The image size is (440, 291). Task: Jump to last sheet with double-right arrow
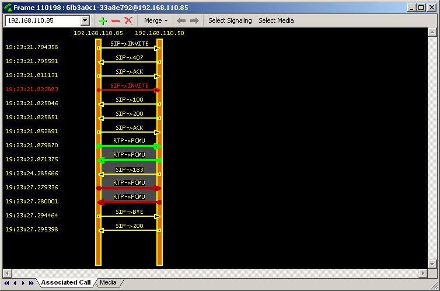pyautogui.click(x=32, y=283)
